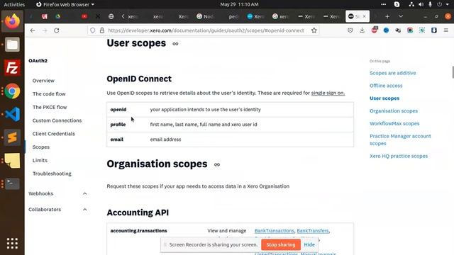
Task: Show applications grid in the dock
Action: coord(12,244)
